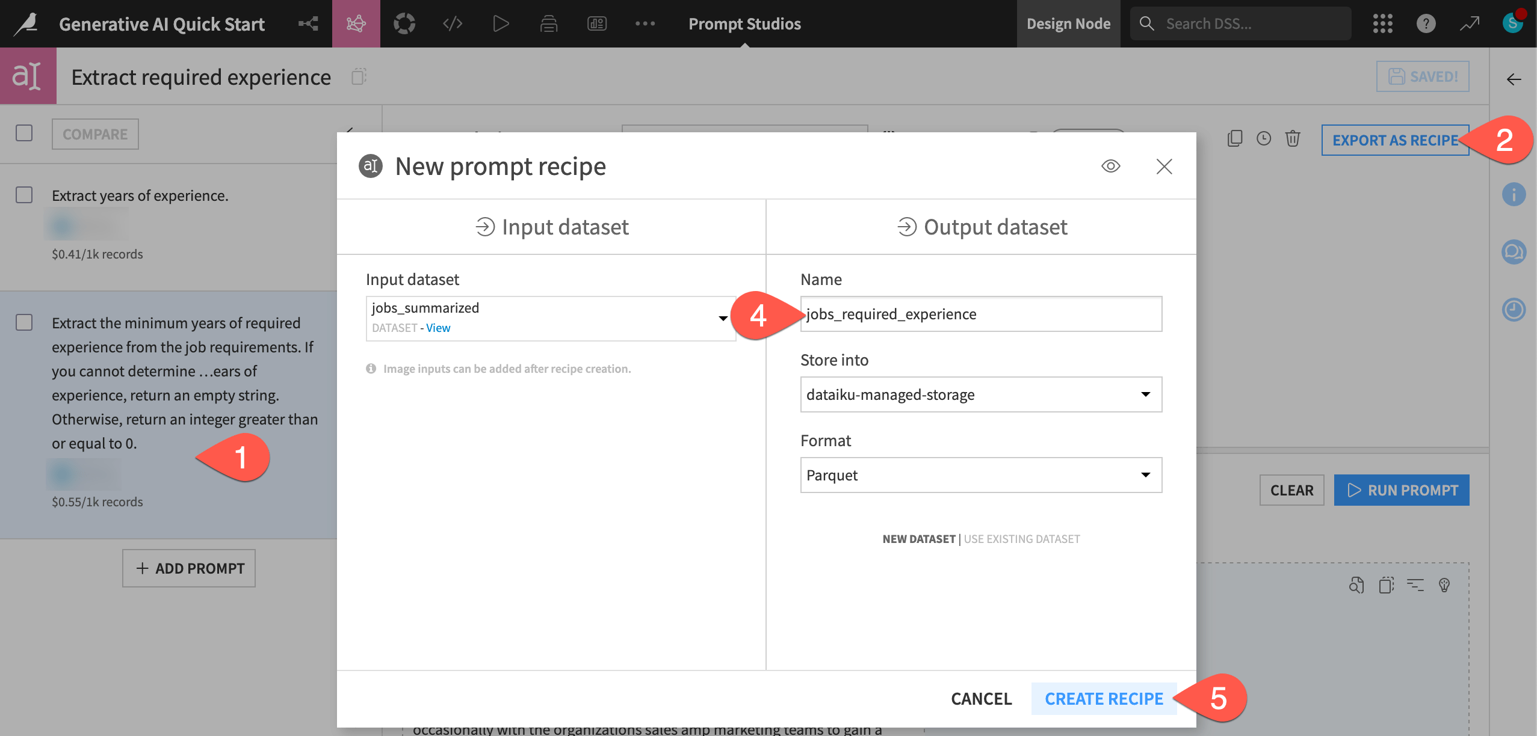The width and height of the screenshot is (1537, 736).
Task: Click the Search DSS input field
Action: 1241,23
